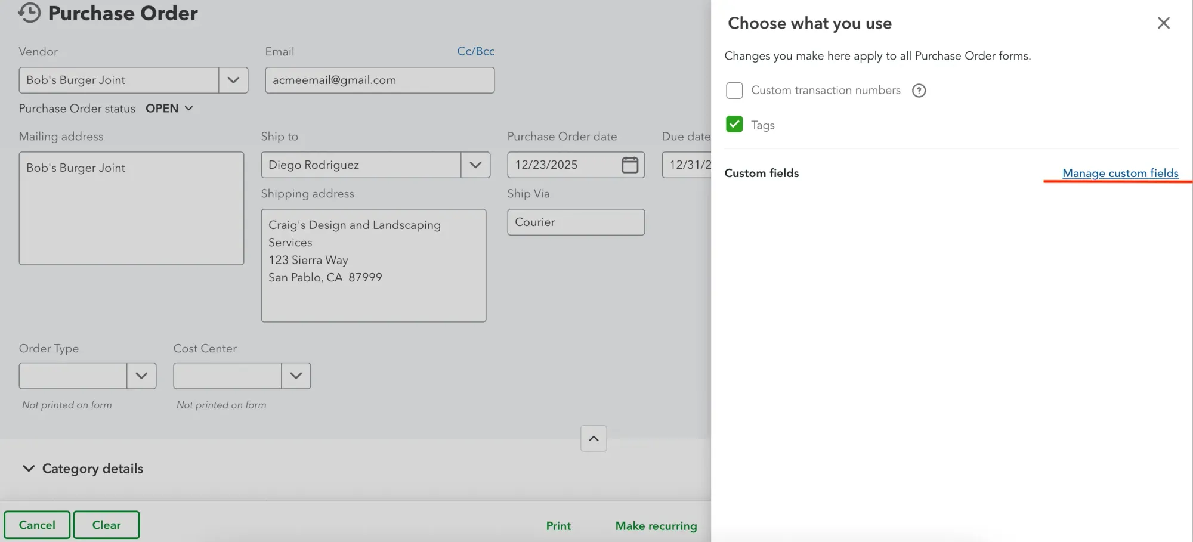Close the Choose what you use panel

pyautogui.click(x=1163, y=23)
